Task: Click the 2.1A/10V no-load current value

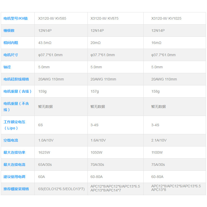Action: pos(159,140)
